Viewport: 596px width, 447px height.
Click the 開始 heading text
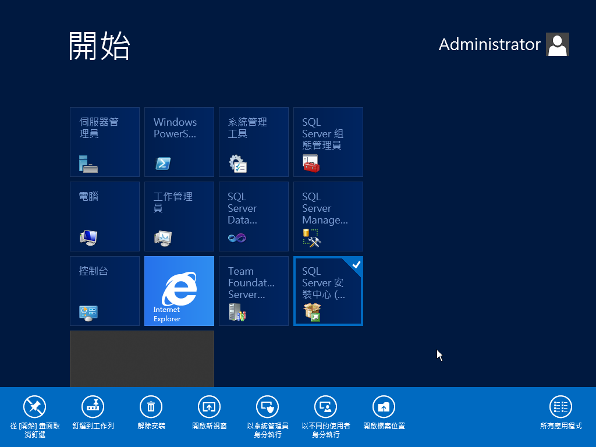click(x=100, y=45)
